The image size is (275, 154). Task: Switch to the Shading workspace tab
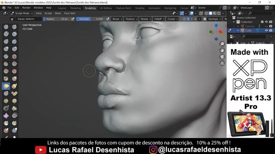140,8
